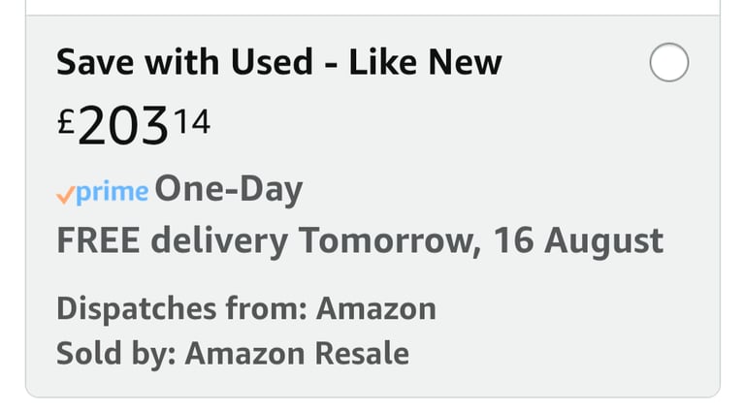
Task: Click the Dispatches from: label
Action: [x=182, y=309]
